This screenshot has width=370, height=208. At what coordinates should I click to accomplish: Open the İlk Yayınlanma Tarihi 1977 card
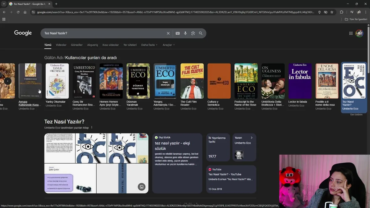click(218, 147)
